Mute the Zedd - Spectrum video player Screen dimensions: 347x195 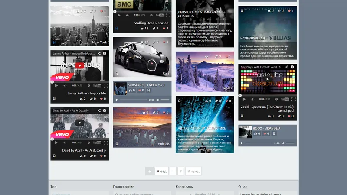click(x=253, y=99)
